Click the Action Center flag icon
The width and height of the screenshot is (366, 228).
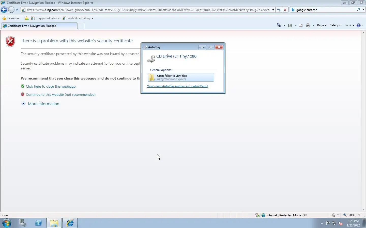tap(328, 223)
